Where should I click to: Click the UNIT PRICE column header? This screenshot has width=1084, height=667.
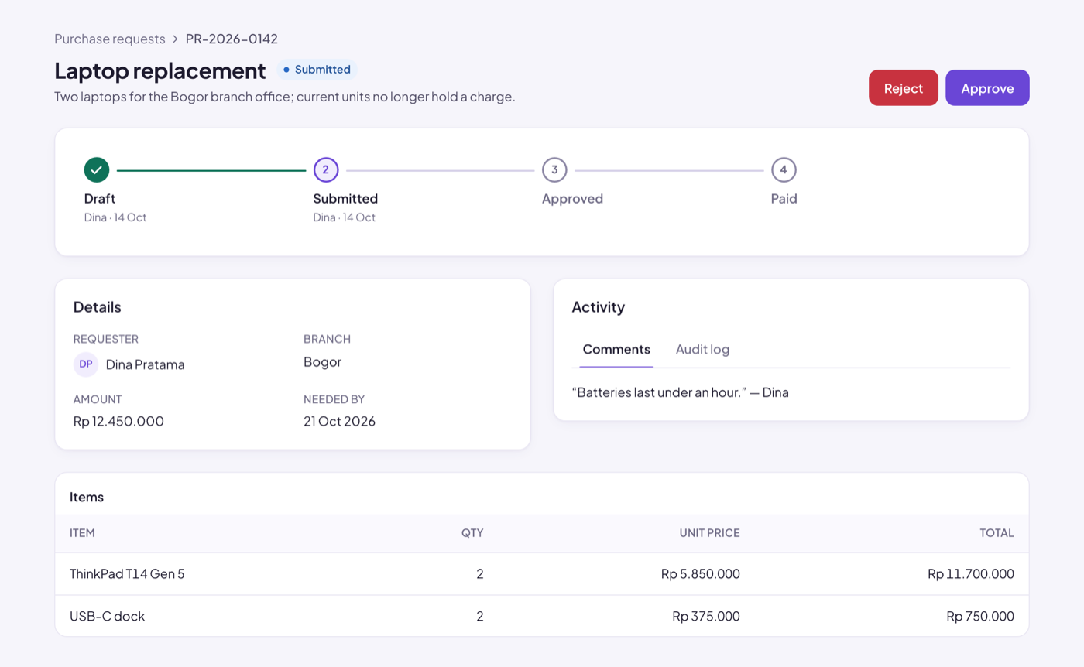tap(709, 533)
